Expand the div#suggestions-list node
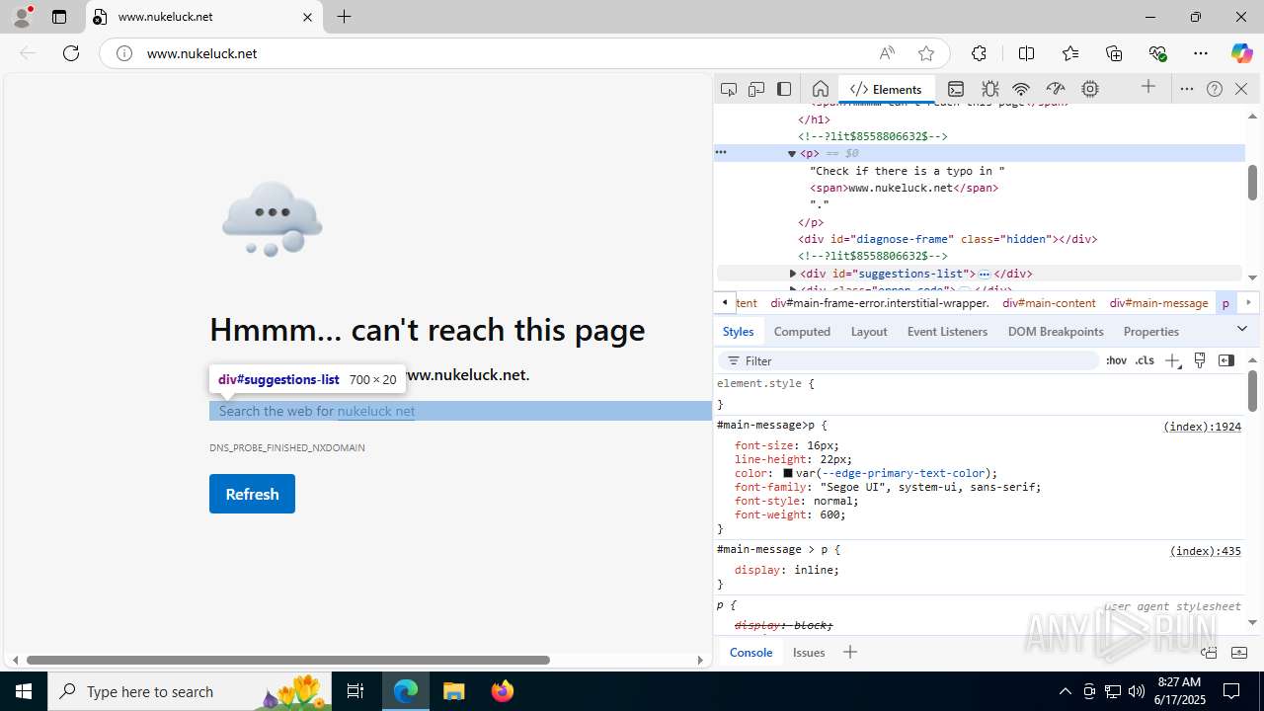The height and width of the screenshot is (711, 1264). coord(792,274)
